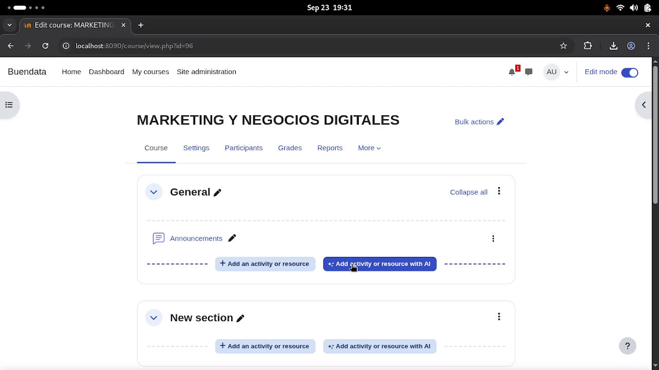Image resolution: width=659 pixels, height=370 pixels.
Task: Switch to the Participants tab
Action: [244, 148]
